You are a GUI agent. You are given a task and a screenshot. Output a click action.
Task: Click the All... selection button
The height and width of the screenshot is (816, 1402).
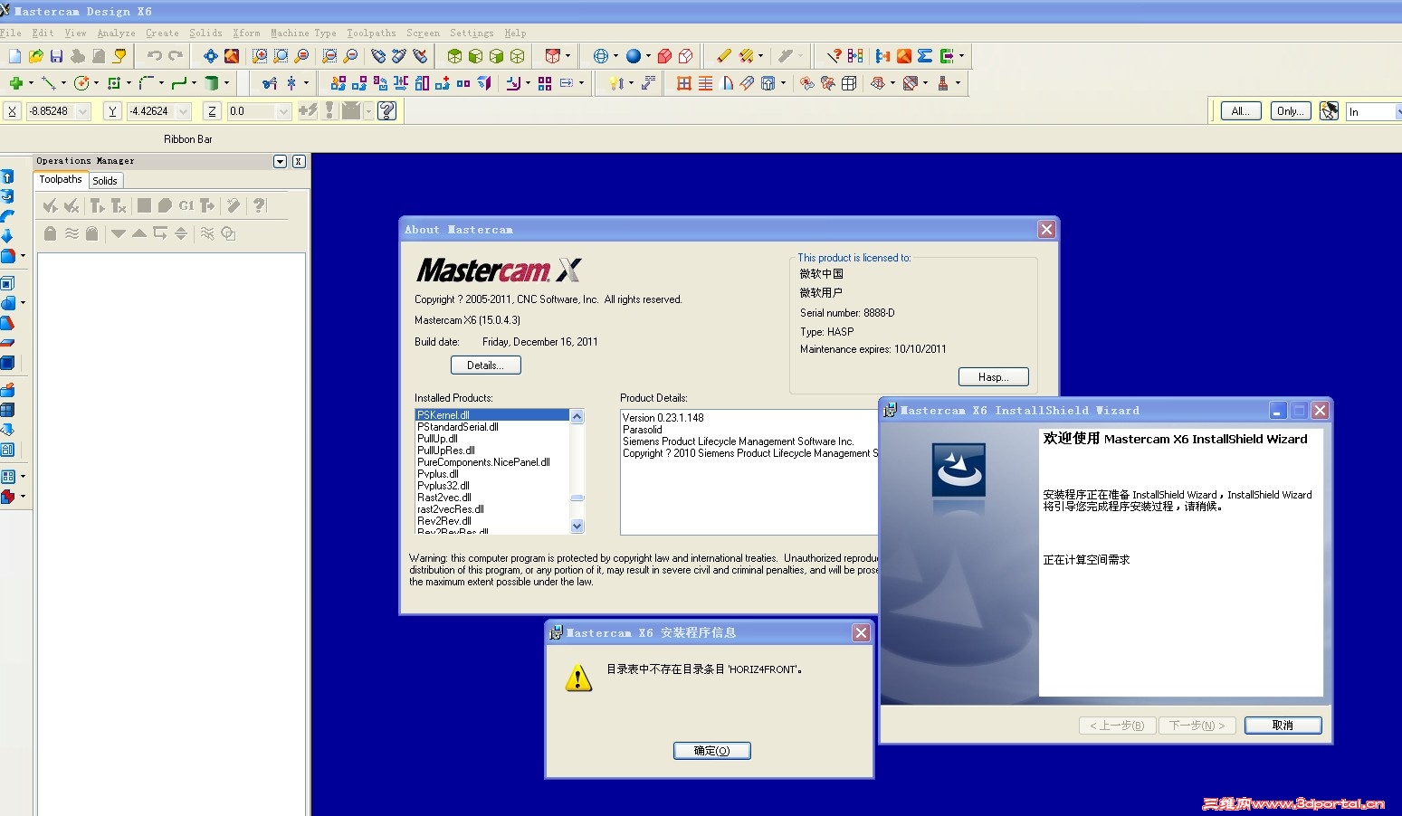coord(1240,111)
